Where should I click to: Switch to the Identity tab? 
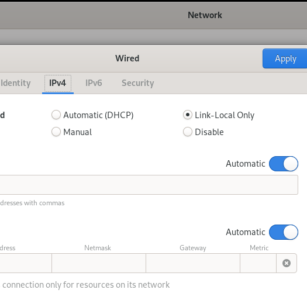(15, 83)
